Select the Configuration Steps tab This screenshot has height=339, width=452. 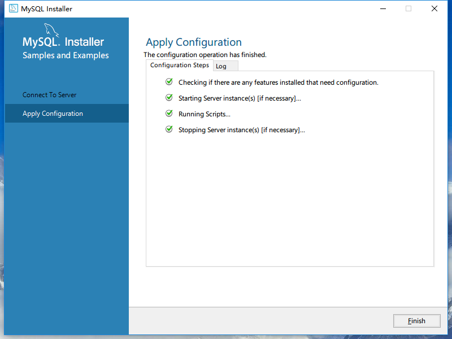tap(180, 66)
